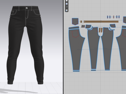Select the hem cuff under the left front leg
Screen dimensions: 126x94
click(x=93, y=70)
